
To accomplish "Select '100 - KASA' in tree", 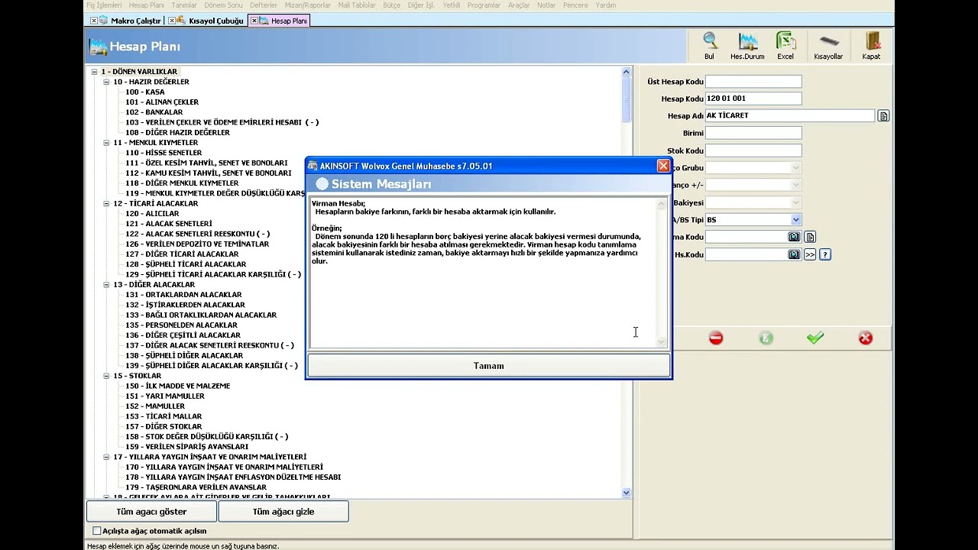I will (145, 92).
